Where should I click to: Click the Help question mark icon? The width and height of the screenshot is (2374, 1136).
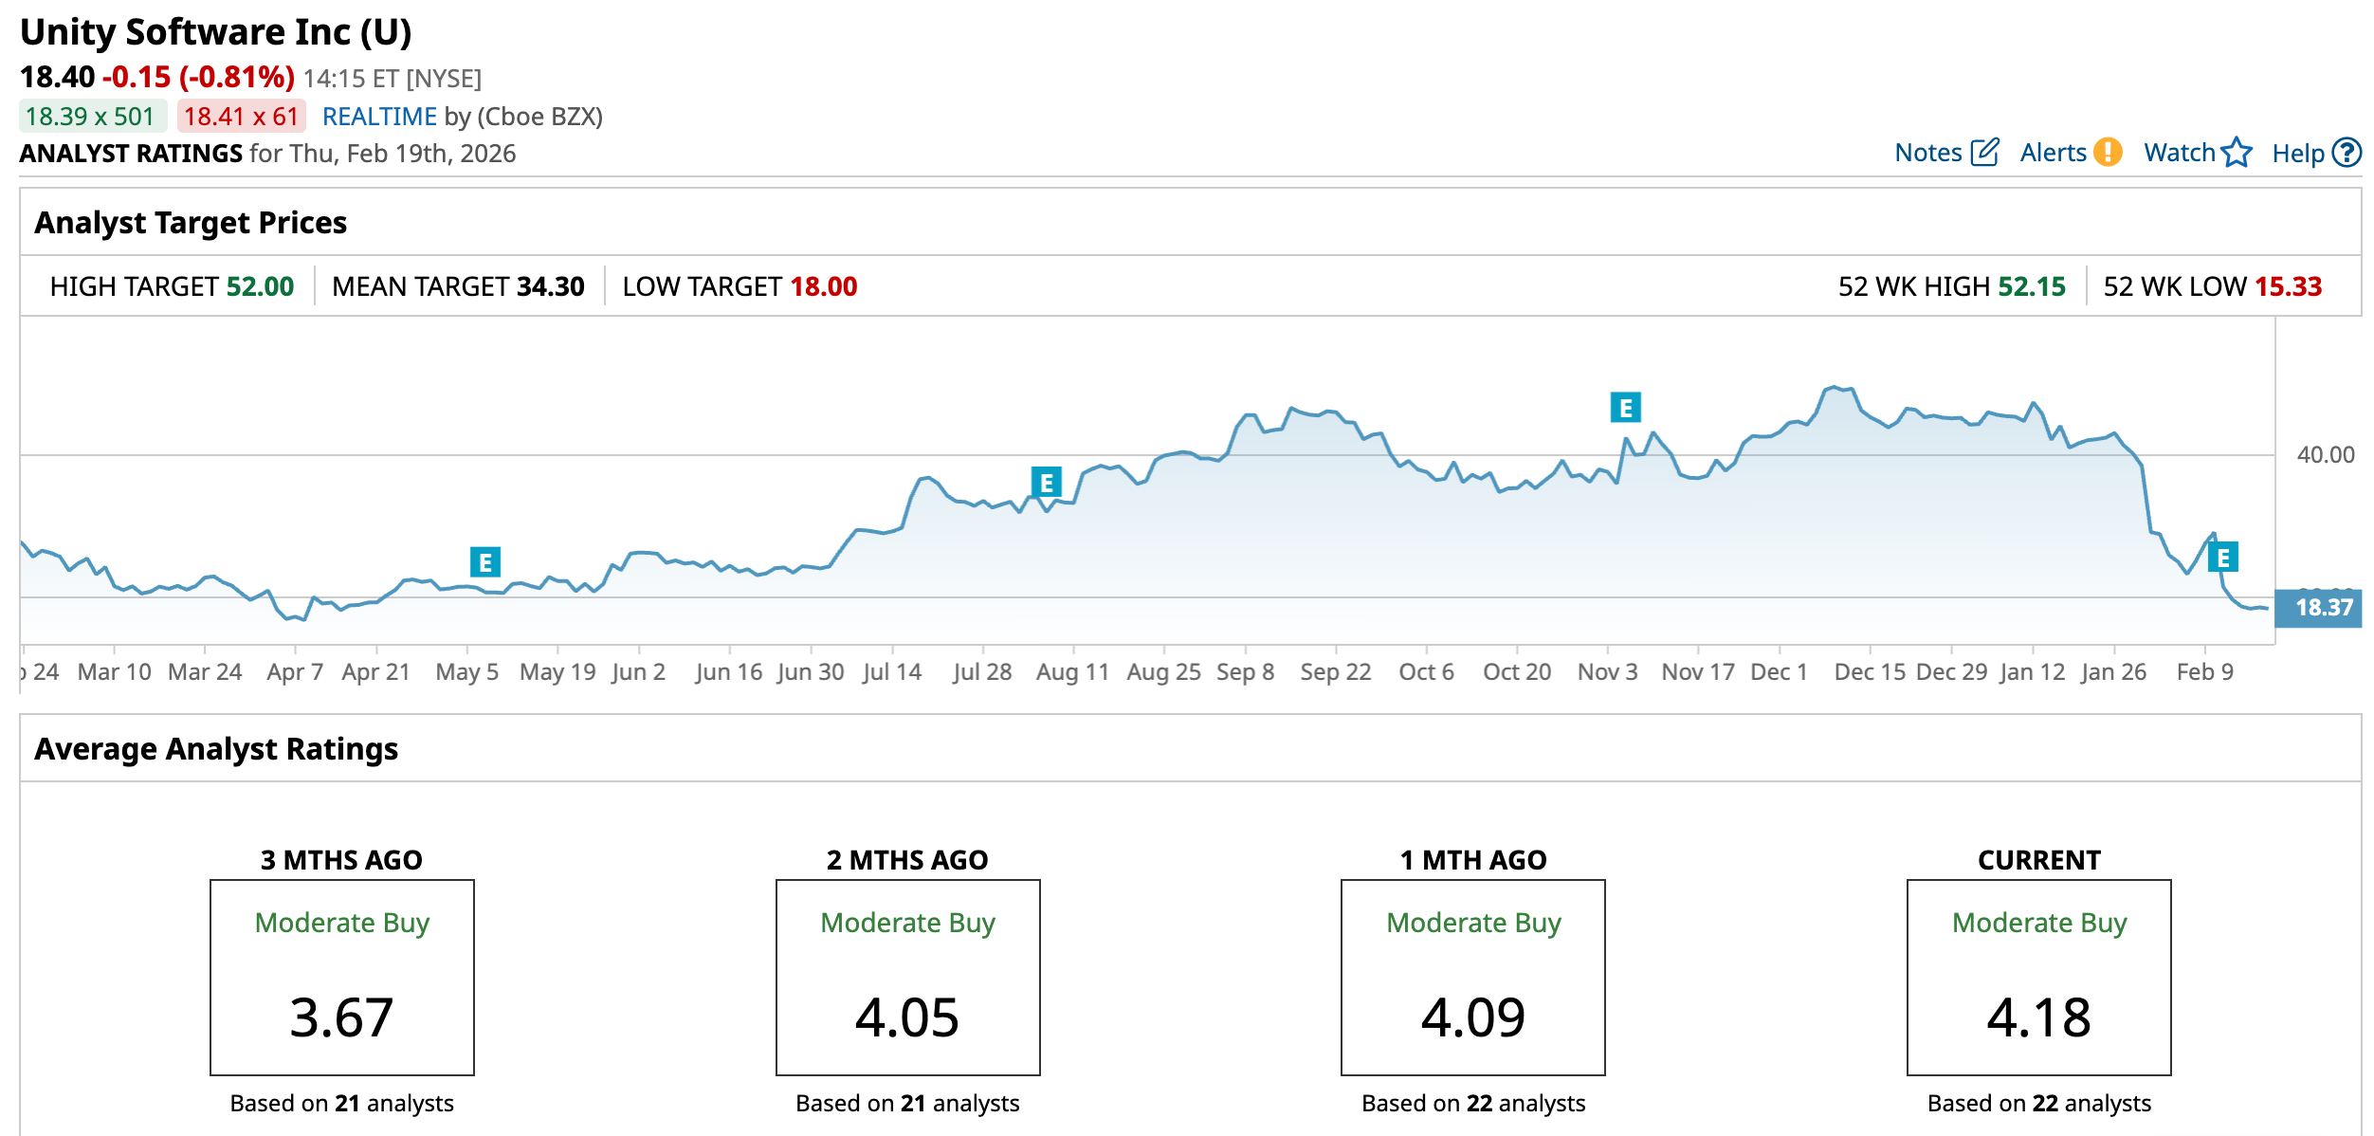tap(2347, 153)
